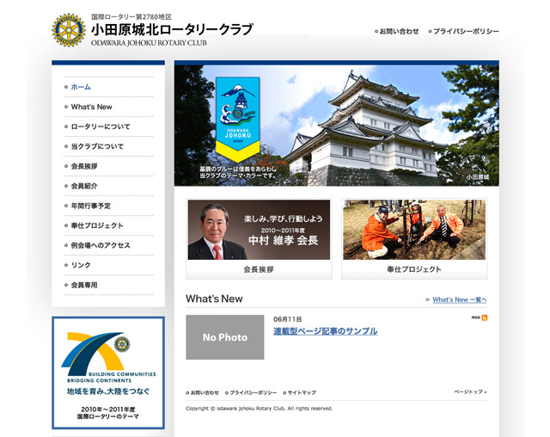The height and width of the screenshot is (437, 550).
Task: Jump to top via ページトップ link
Action: click(x=468, y=391)
